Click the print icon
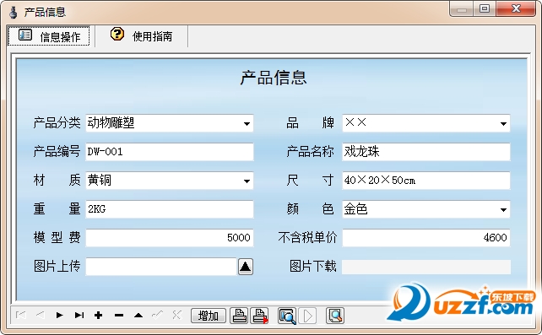Screen dimensions: 542x335 pyautogui.click(x=239, y=316)
